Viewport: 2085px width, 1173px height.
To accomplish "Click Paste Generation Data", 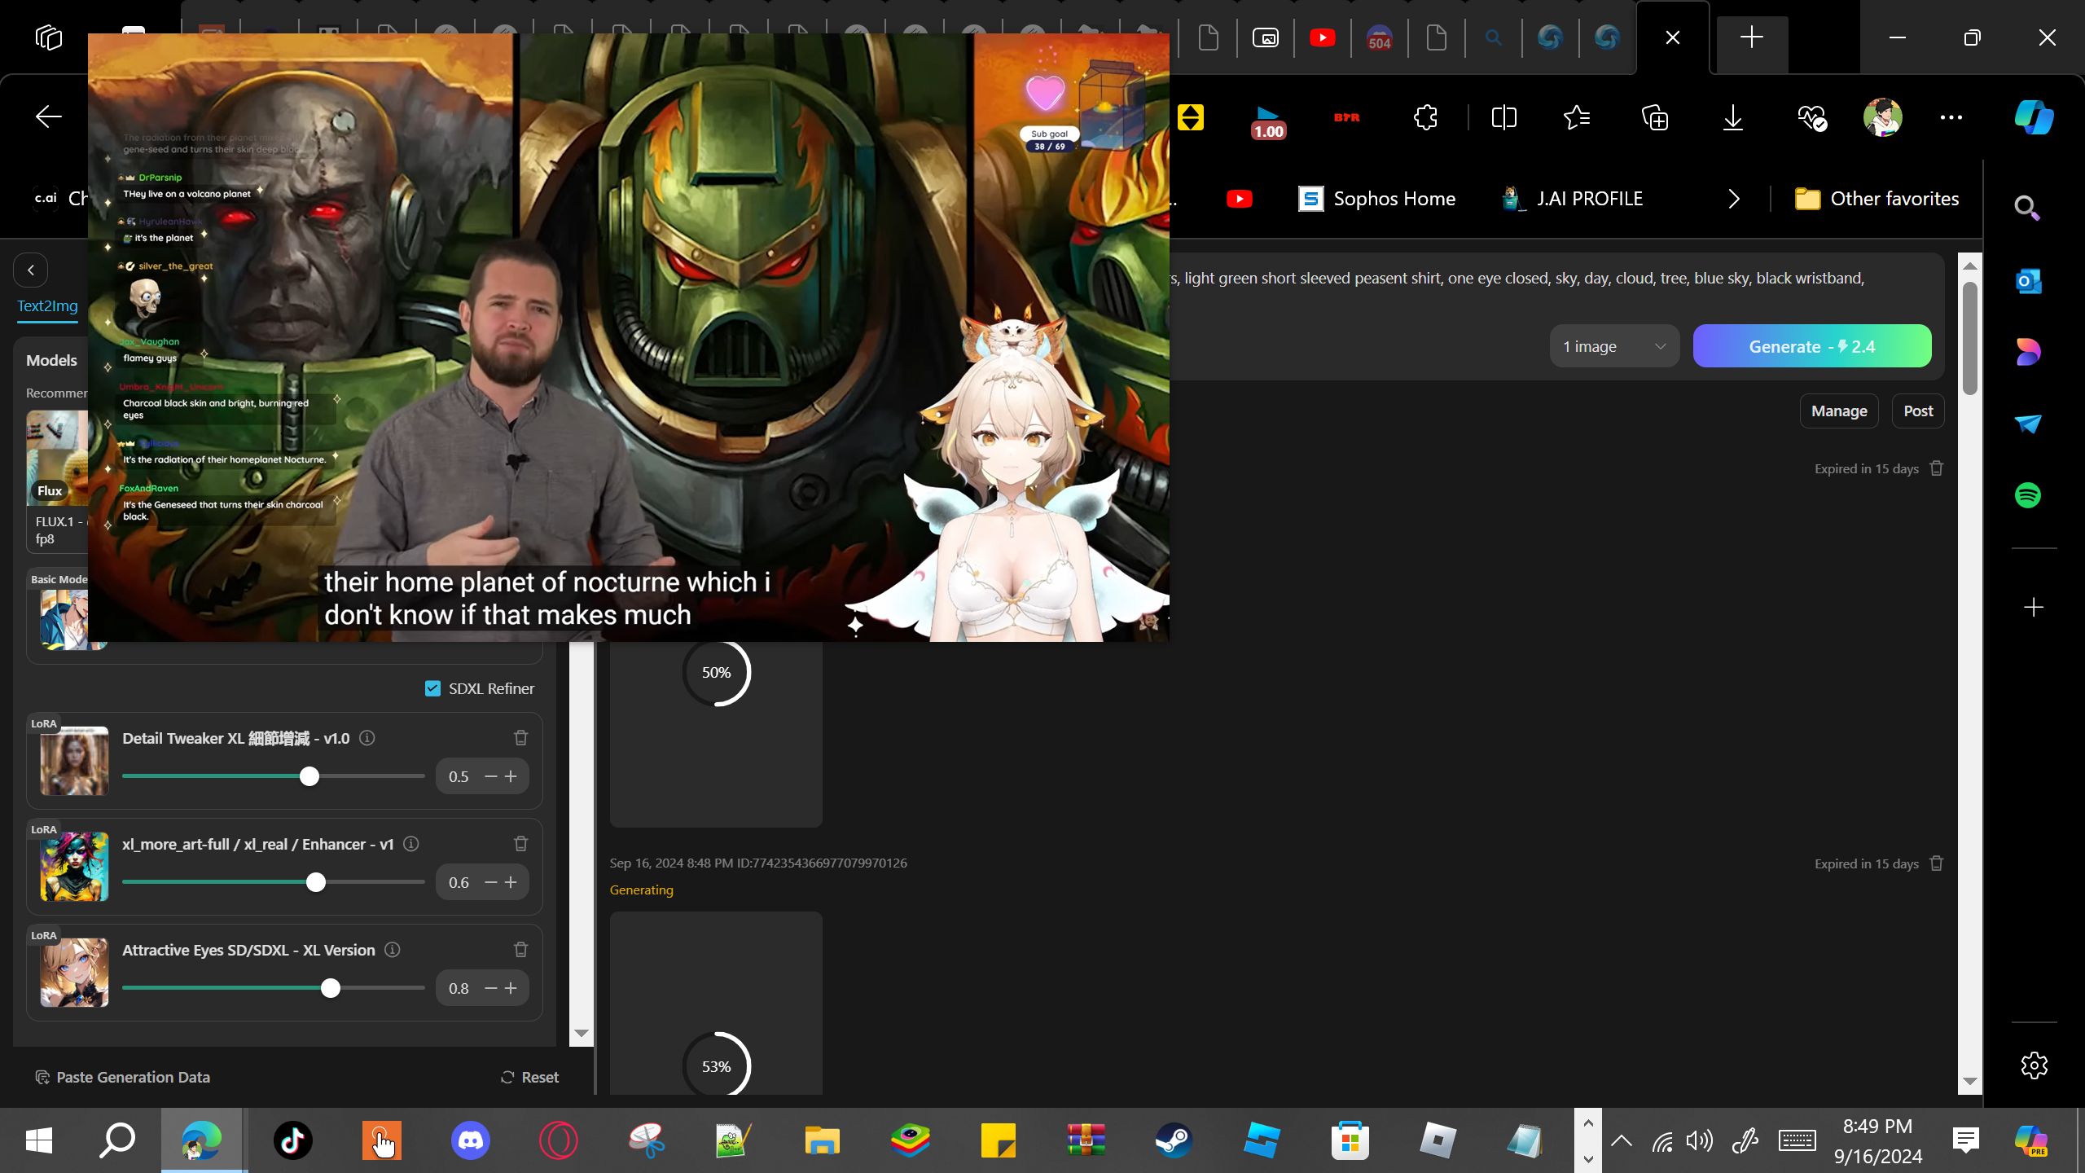I will click(123, 1077).
